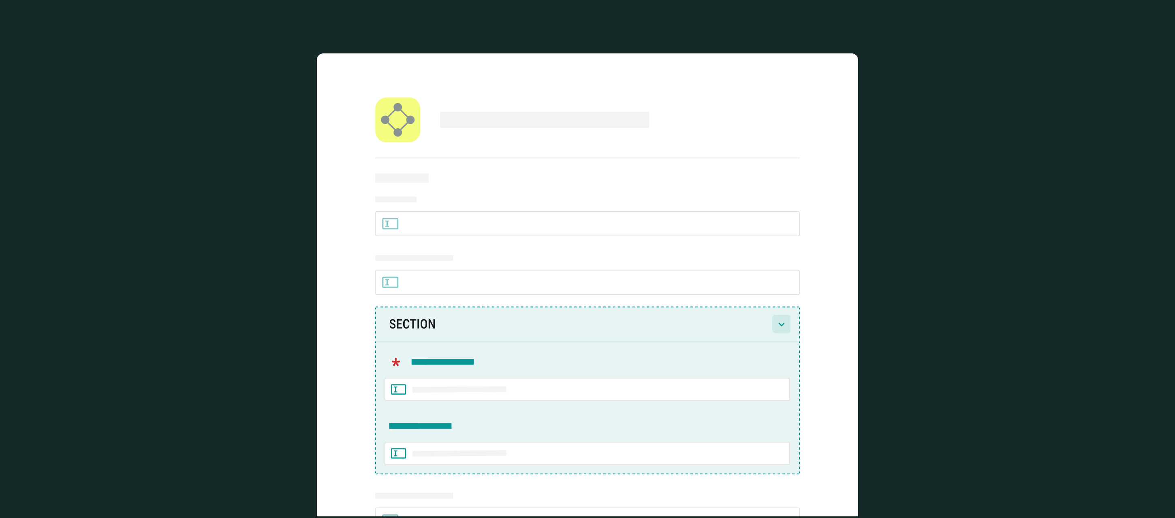Click the gray subheading placeholder below the divider

coord(402,178)
